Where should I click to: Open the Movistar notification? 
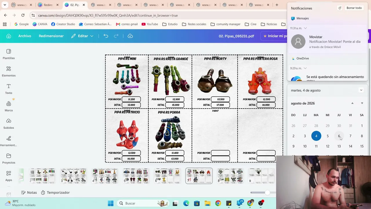coord(328,42)
